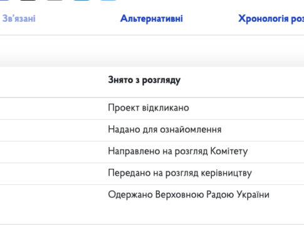Select the Одержано Верховною Радою України row
The height and width of the screenshot is (225, 304).
152,195
